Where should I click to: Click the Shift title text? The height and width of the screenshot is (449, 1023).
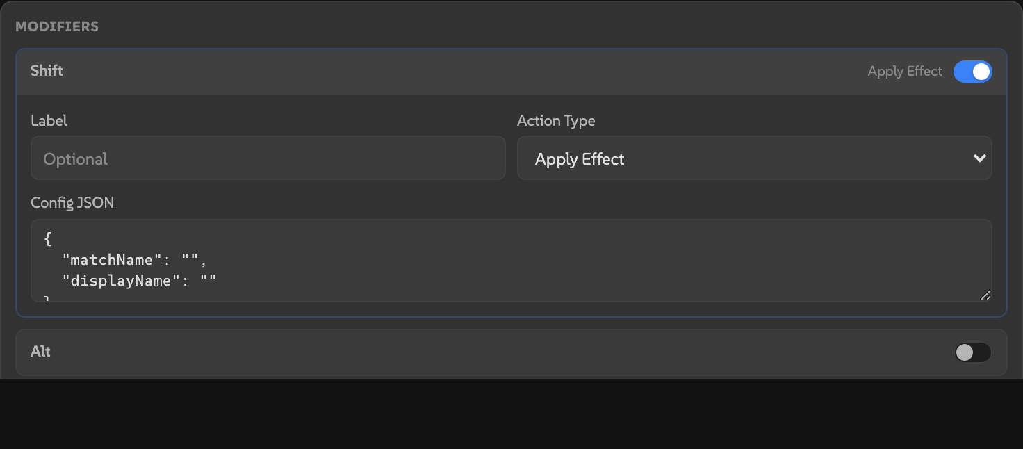(x=46, y=71)
